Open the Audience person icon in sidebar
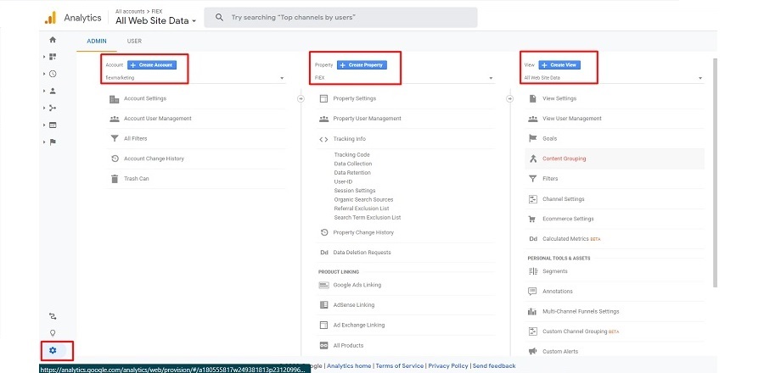Viewport: 764px width, 373px height. tap(53, 91)
